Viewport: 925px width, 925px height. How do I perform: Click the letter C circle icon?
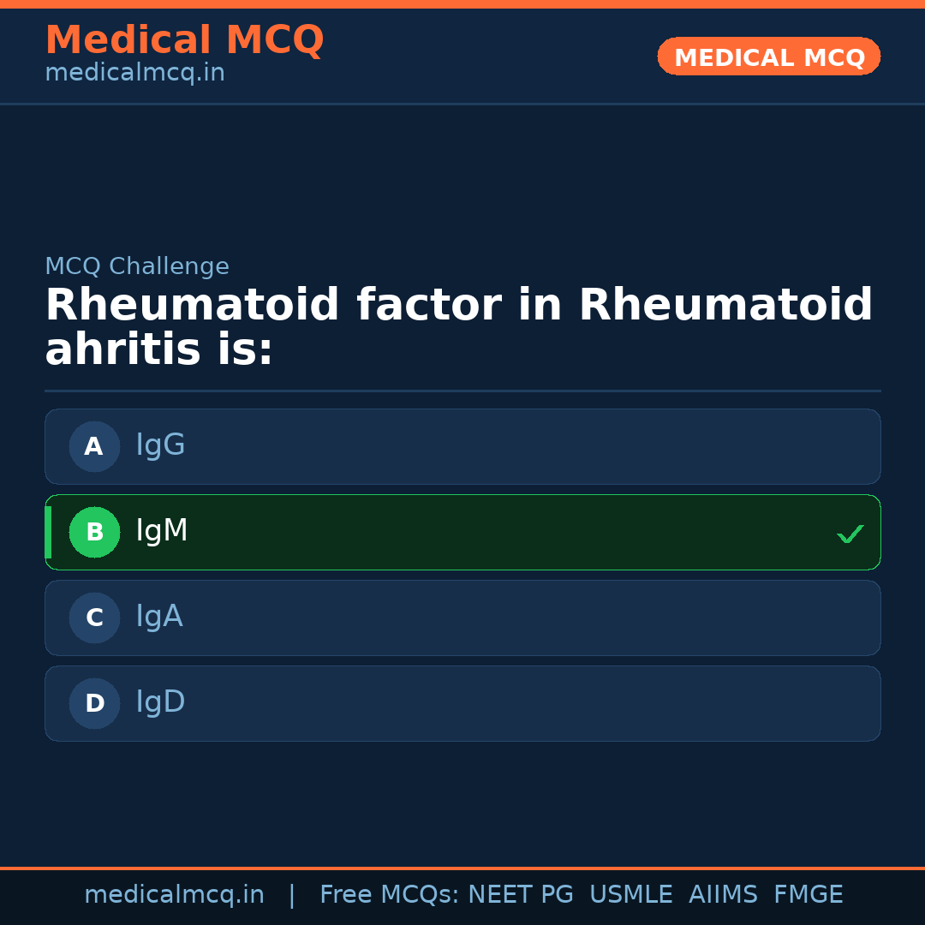point(94,618)
